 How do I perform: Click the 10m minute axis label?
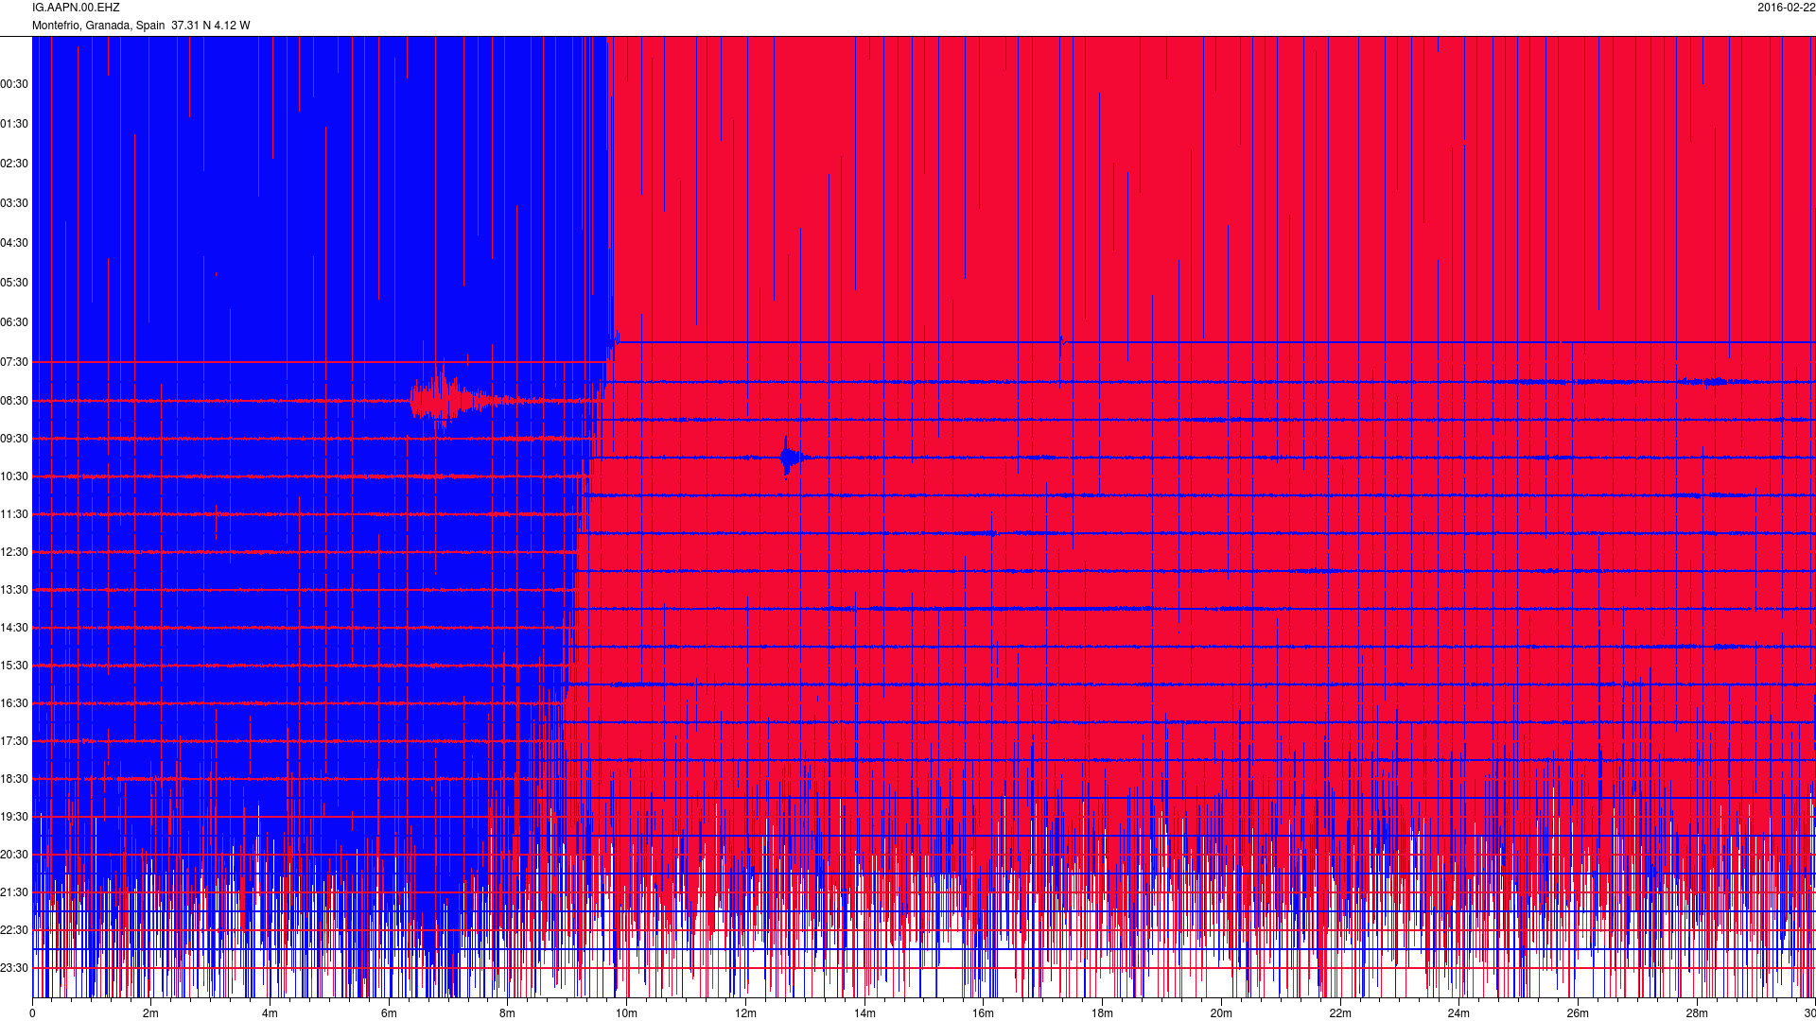click(626, 1013)
